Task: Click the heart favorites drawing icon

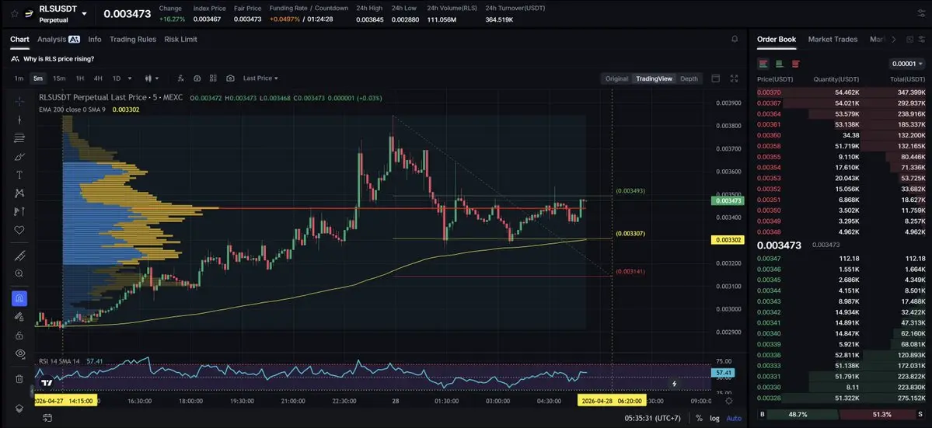Action: [x=19, y=230]
